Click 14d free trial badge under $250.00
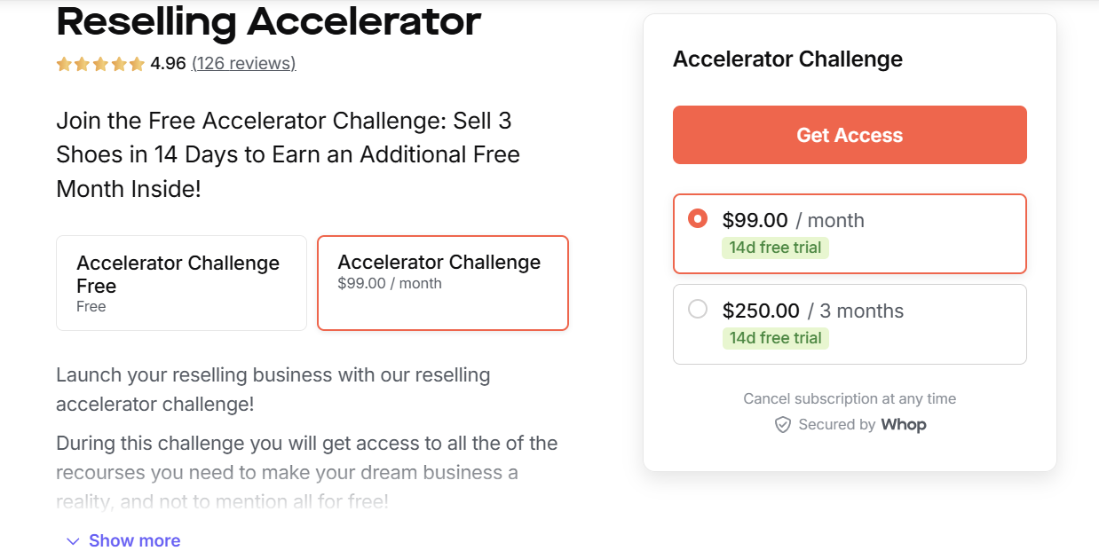The width and height of the screenshot is (1099, 551). tap(775, 338)
